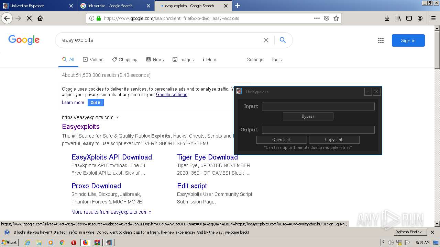Click Open Link in TheBypasser
This screenshot has width=440, height=247.
click(282, 140)
